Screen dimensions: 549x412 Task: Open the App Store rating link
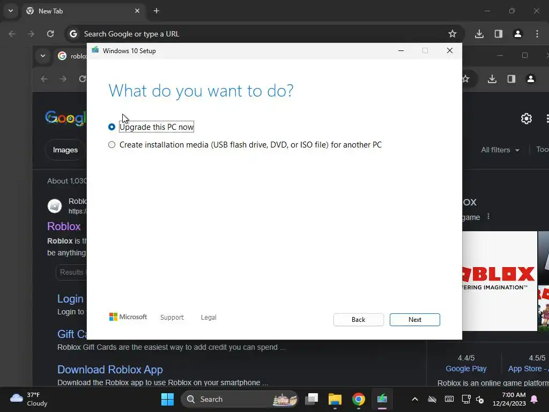[528, 369]
